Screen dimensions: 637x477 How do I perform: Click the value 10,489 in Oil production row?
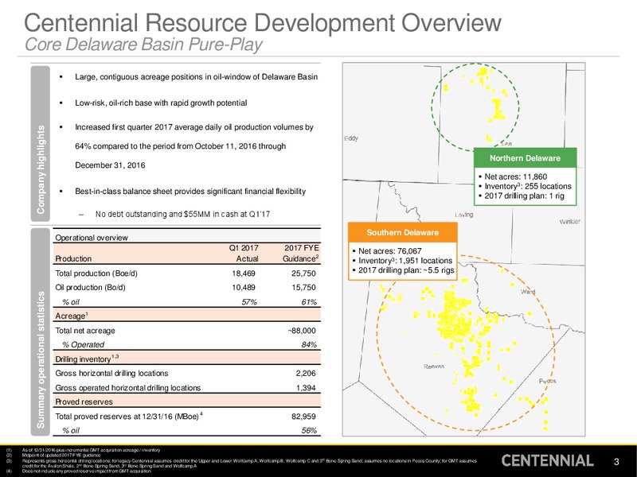(244, 287)
